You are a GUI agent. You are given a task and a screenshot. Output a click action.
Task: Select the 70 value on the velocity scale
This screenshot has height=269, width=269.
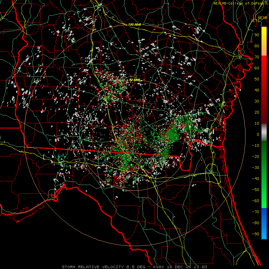coord(257,57)
